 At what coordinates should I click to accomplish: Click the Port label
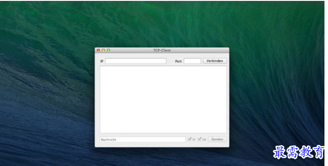click(179, 61)
